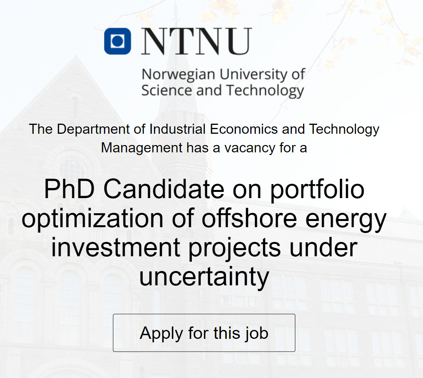Click the "Norwegian University of" text line

point(223,74)
